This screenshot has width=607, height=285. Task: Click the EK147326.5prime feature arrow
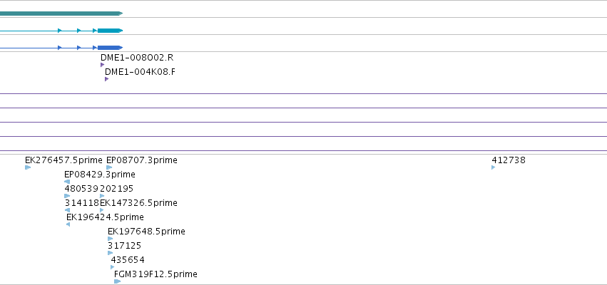102,210
